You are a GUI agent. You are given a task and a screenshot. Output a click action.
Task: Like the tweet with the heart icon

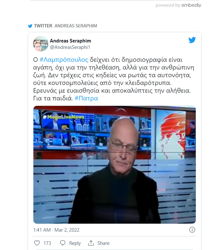[37, 243]
